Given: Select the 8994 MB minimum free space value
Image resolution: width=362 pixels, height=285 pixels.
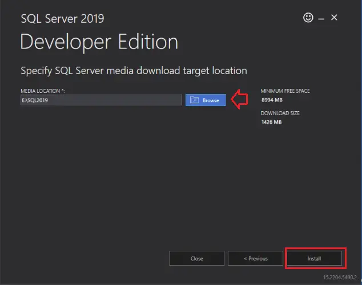Looking at the screenshot, I should (272, 100).
